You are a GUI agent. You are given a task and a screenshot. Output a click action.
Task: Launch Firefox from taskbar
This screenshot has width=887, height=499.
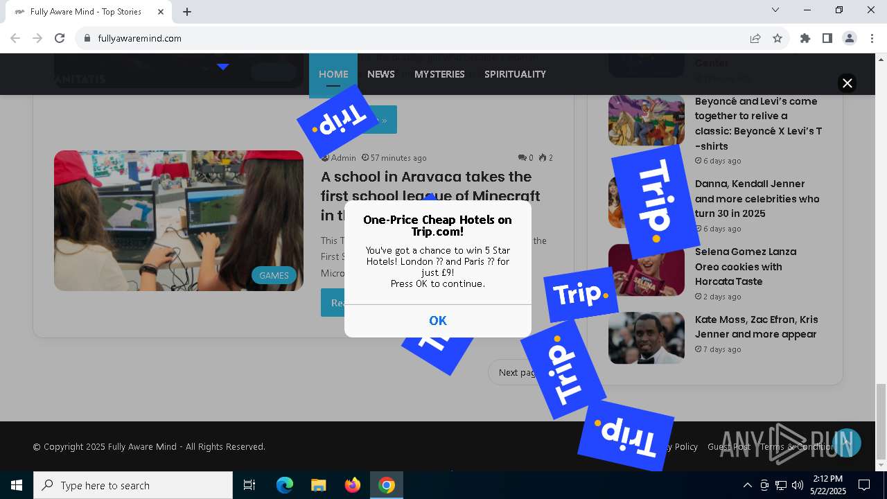pos(353,485)
